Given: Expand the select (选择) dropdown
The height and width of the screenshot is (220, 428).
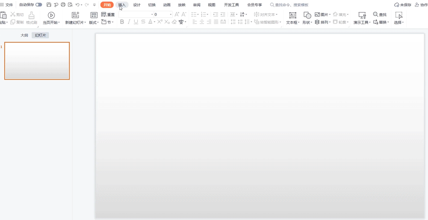Looking at the screenshot, I should coord(399,22).
